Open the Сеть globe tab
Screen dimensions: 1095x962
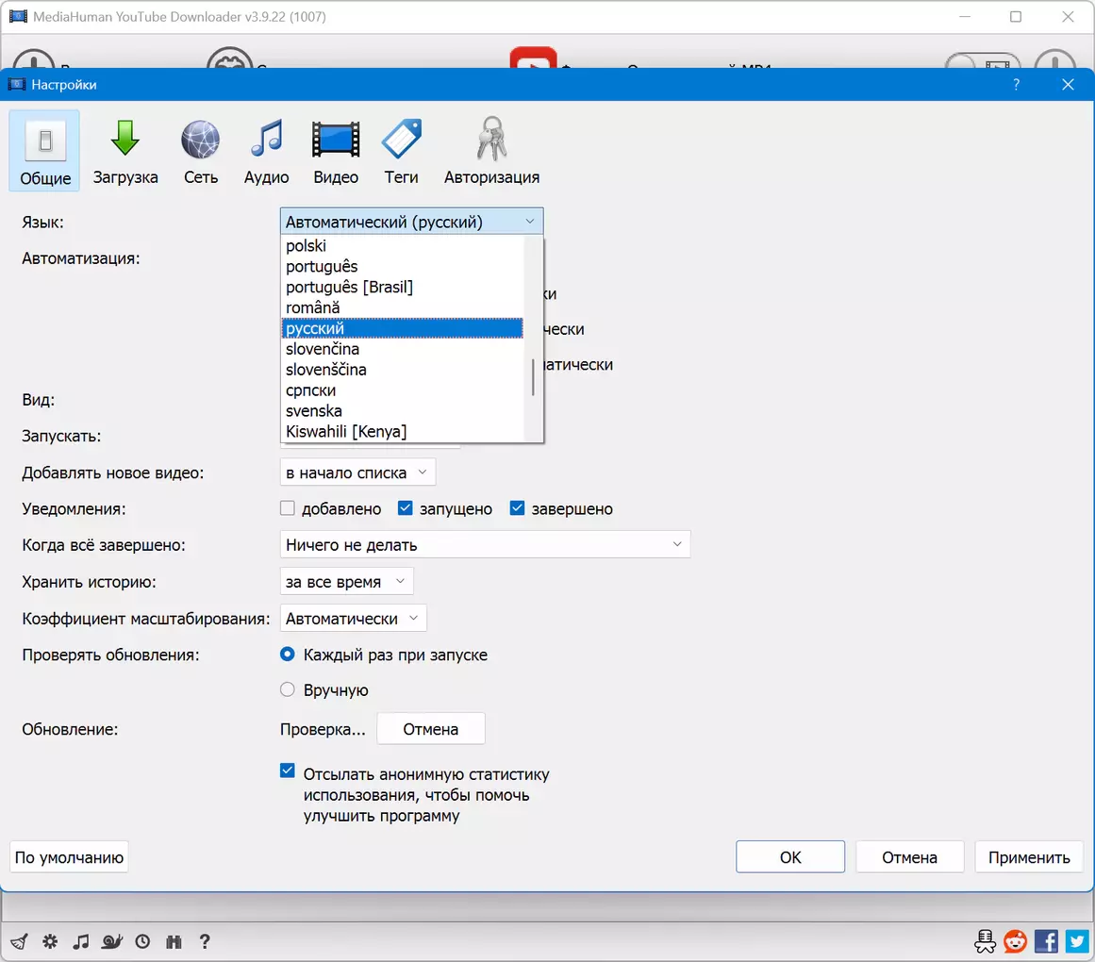pyautogui.click(x=201, y=151)
